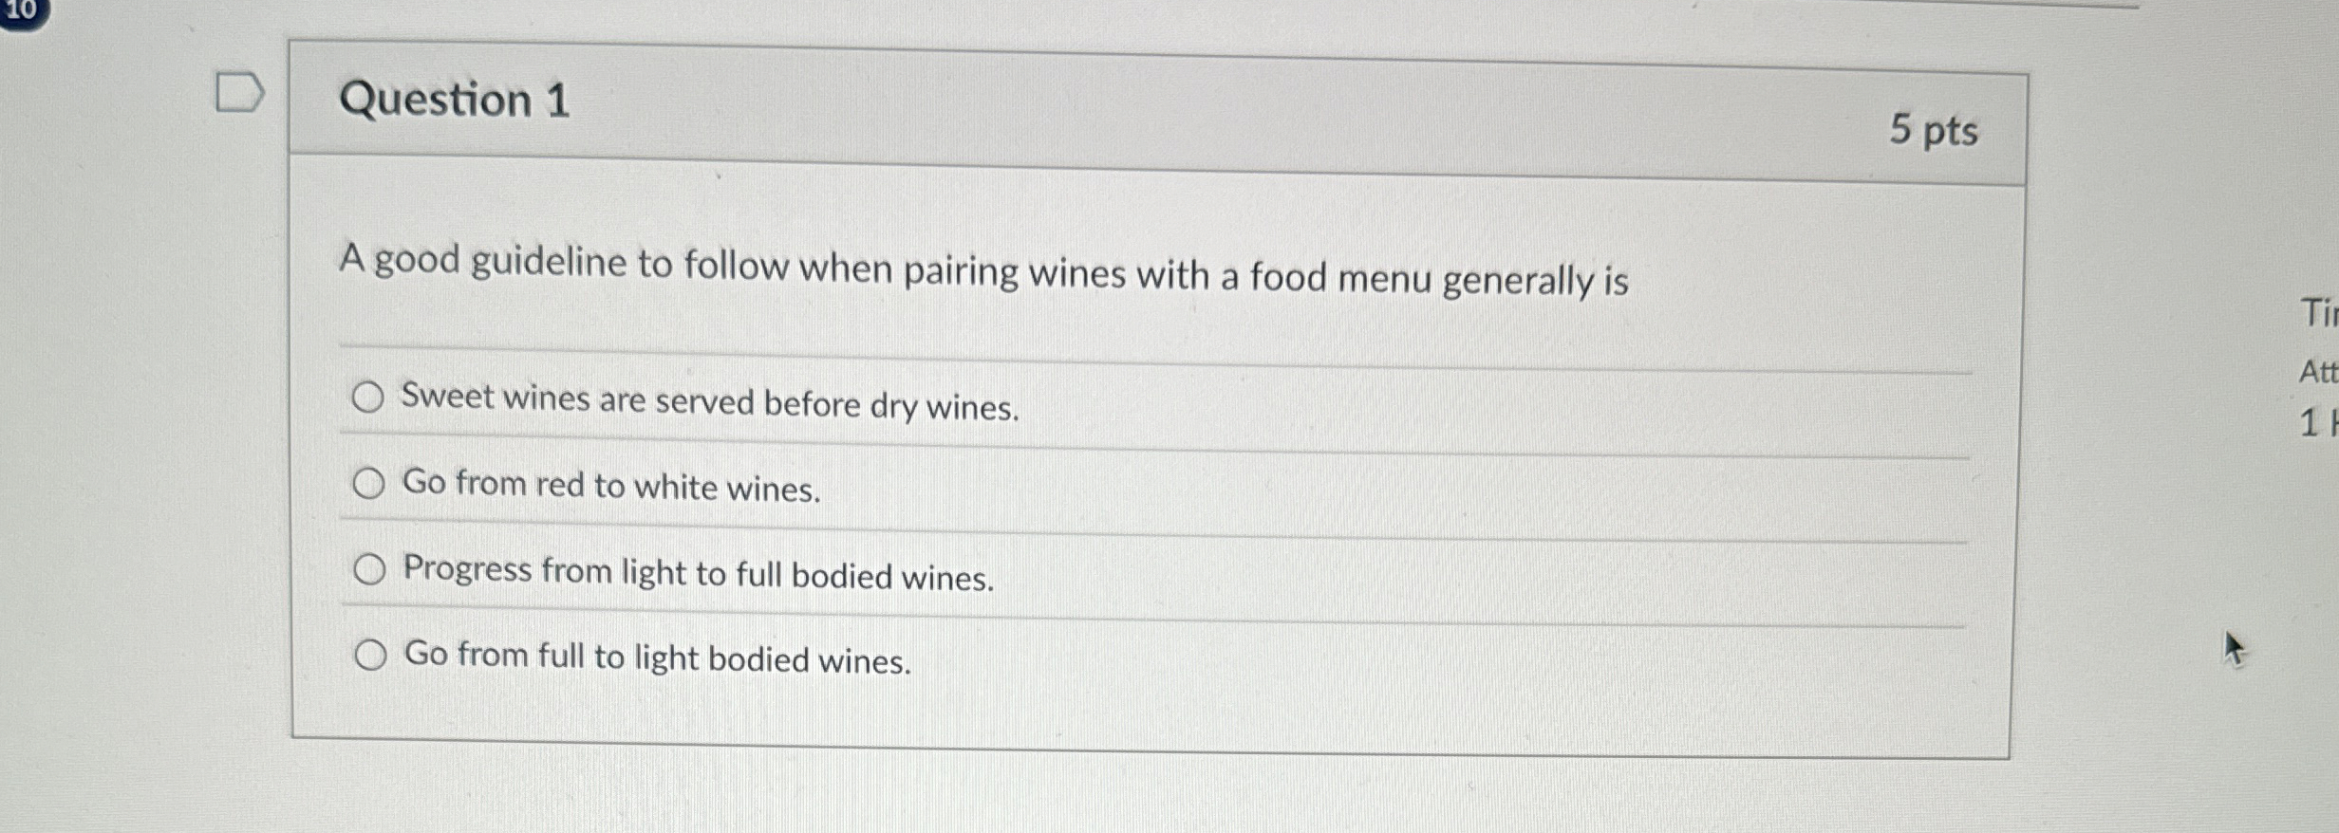Click the flag icon to bookmark Question 1
The image size is (2339, 833).
pyautogui.click(x=240, y=90)
